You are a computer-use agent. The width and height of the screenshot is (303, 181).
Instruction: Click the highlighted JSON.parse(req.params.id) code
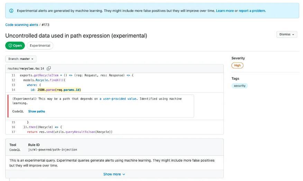pos(59,90)
